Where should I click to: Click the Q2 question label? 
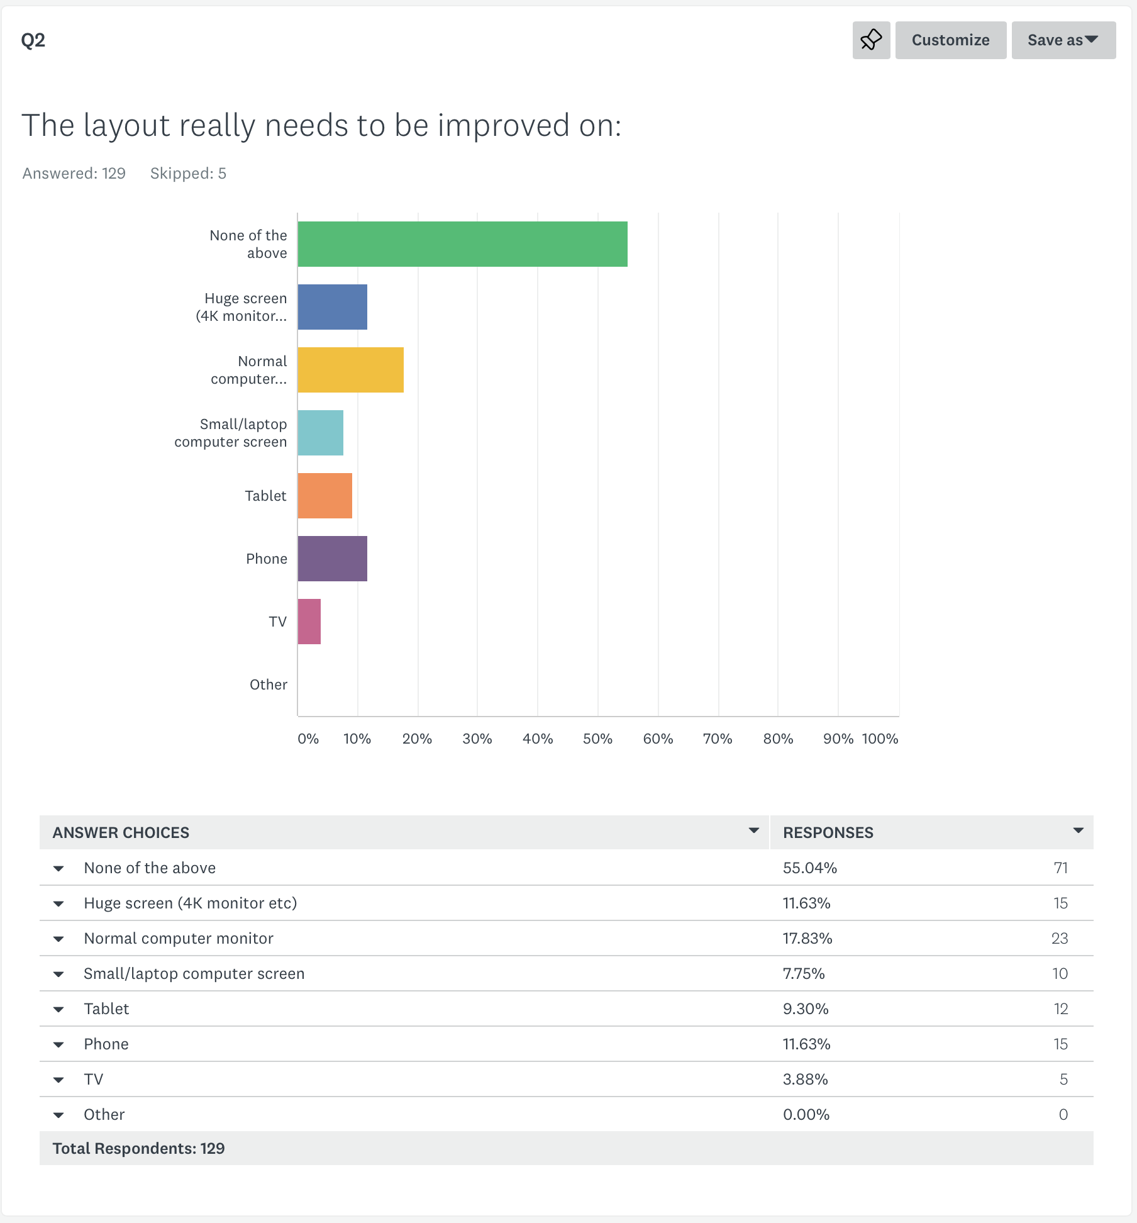pyautogui.click(x=33, y=40)
